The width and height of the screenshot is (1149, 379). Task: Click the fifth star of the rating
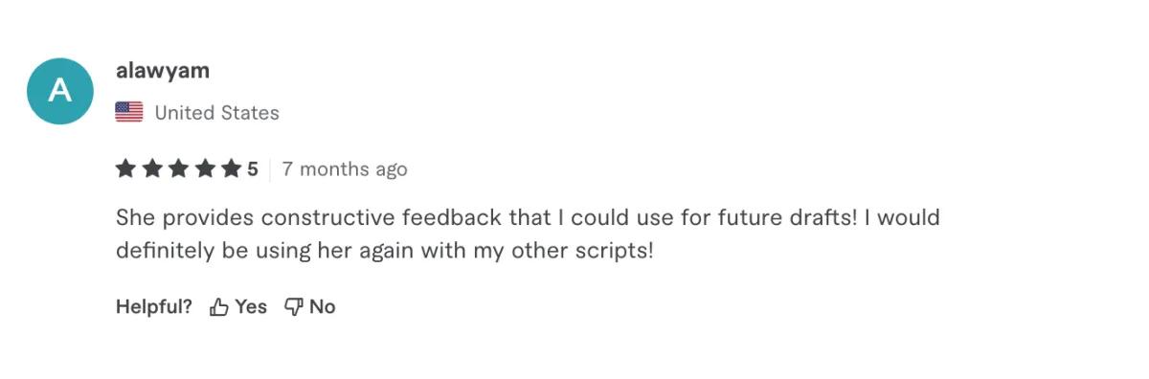233,169
